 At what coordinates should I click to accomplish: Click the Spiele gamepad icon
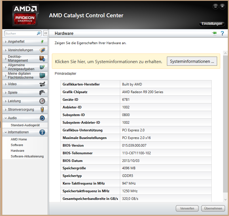pos(42,93)
